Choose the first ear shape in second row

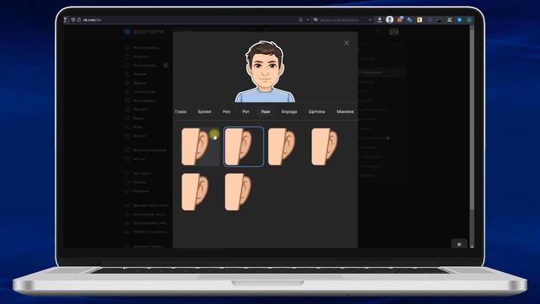[x=195, y=192]
